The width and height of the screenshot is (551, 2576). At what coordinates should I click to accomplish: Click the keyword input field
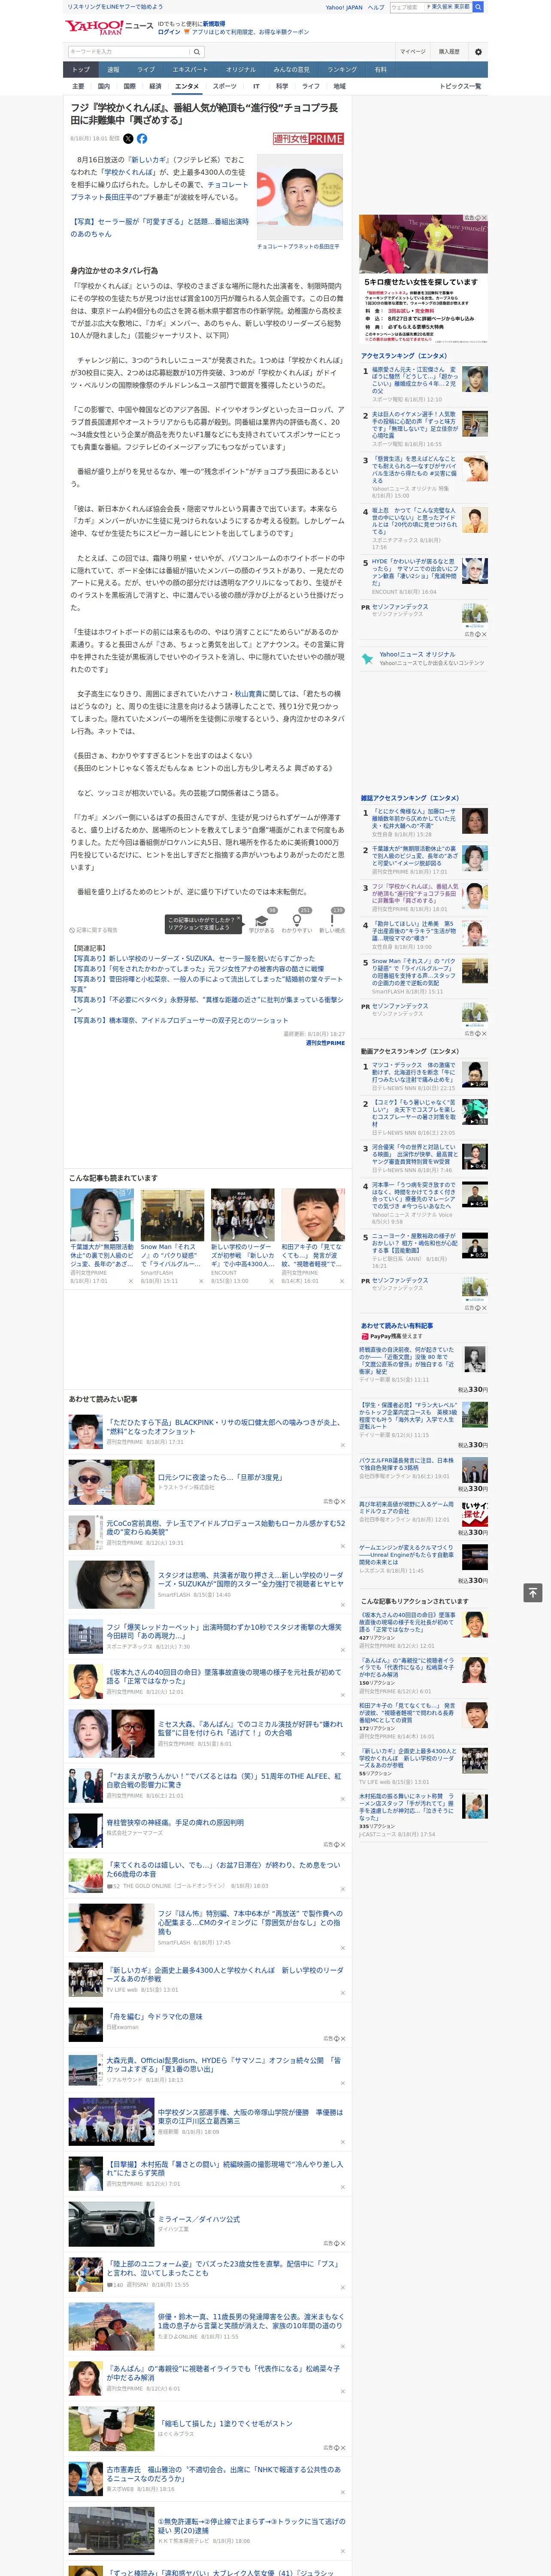[128, 52]
